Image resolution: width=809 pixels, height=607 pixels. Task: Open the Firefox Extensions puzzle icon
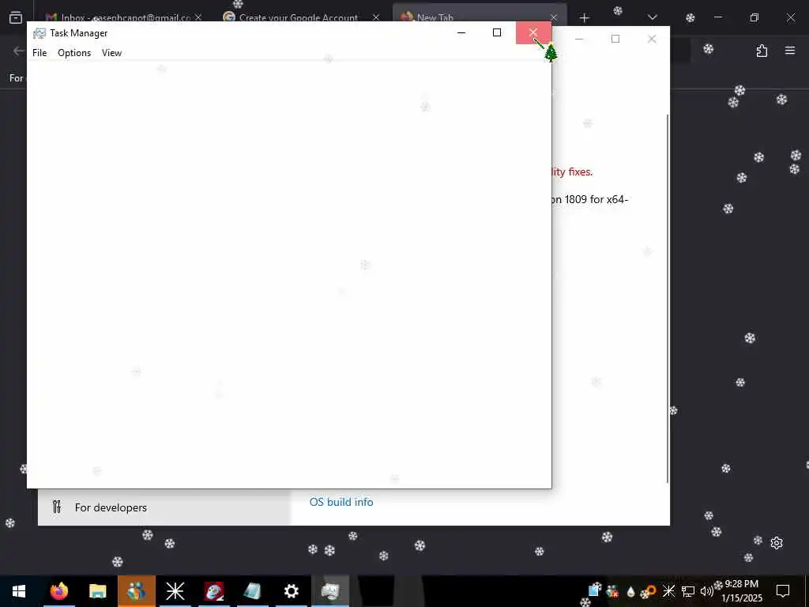[x=762, y=51]
